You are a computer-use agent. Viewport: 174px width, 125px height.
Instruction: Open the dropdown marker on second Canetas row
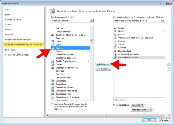pos(89,51)
